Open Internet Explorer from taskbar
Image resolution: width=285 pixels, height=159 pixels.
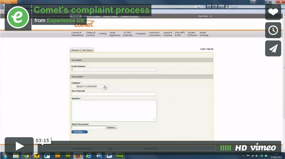click(89, 156)
